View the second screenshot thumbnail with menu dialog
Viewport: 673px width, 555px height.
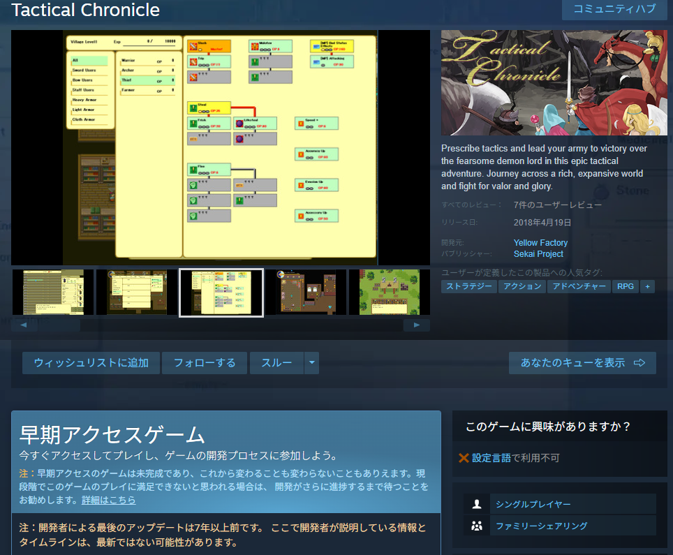[137, 293]
